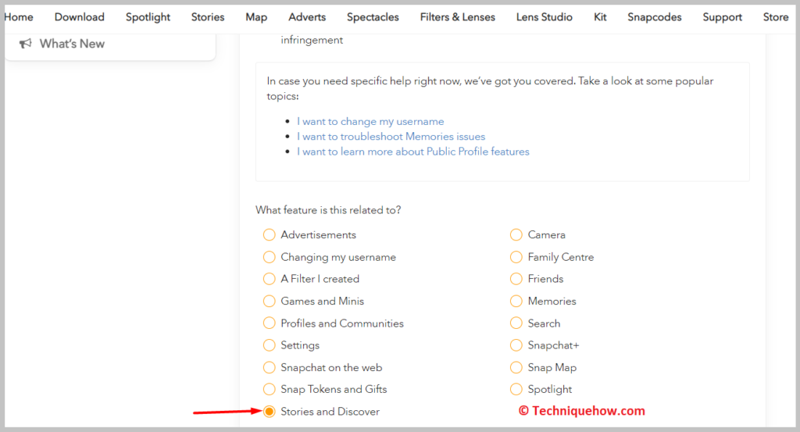Viewport: 800px width, 432px height.
Task: Open Lens Studio in navigation
Action: pos(545,17)
